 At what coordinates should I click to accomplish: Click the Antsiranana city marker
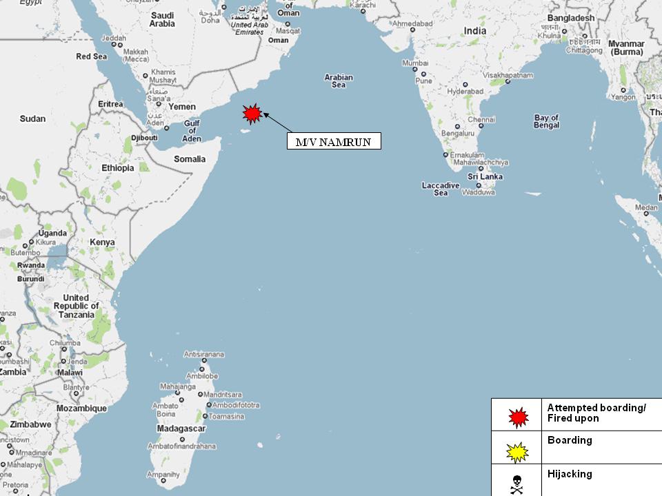tap(204, 360)
